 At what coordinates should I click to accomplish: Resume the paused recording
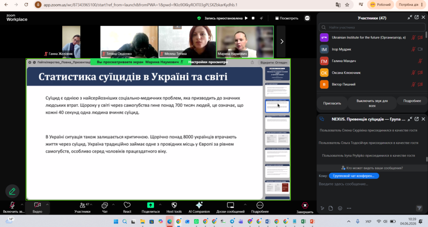point(246,18)
